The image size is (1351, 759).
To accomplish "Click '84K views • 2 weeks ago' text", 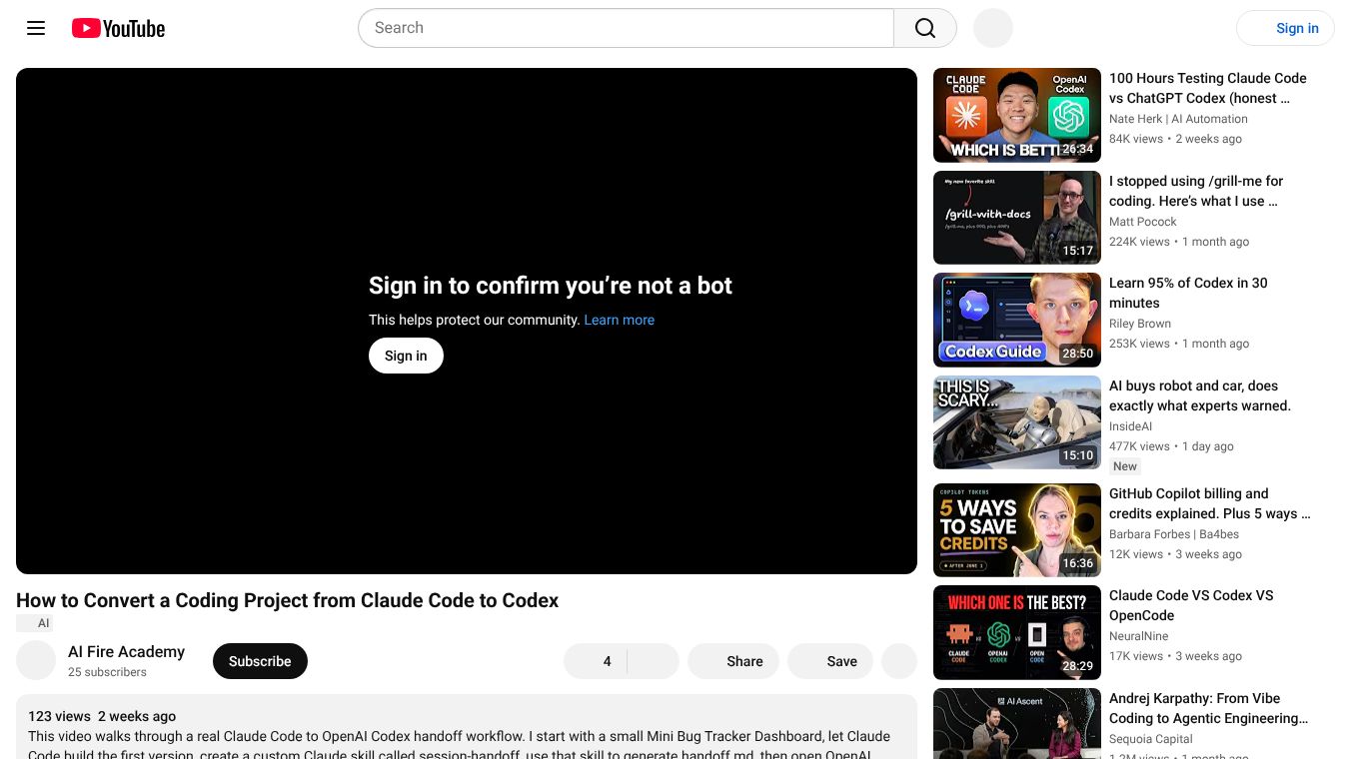I will (1175, 139).
